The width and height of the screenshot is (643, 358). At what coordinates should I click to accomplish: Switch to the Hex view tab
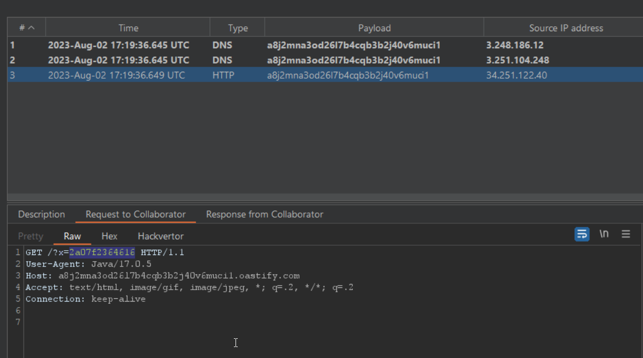(x=109, y=236)
